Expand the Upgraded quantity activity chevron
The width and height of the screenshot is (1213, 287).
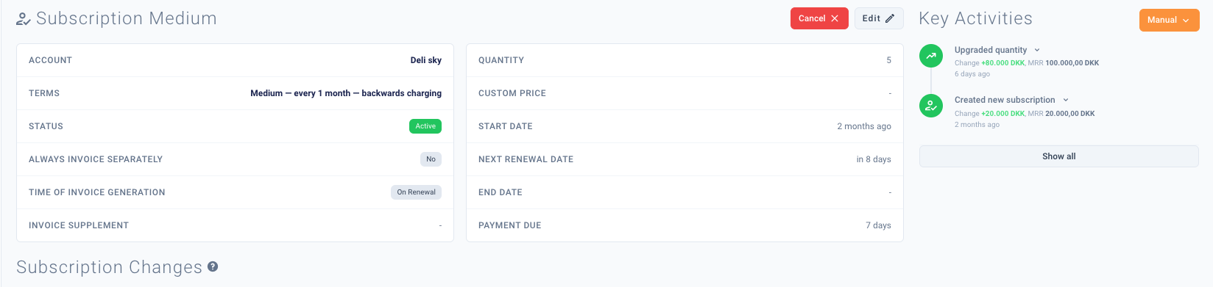point(1037,50)
